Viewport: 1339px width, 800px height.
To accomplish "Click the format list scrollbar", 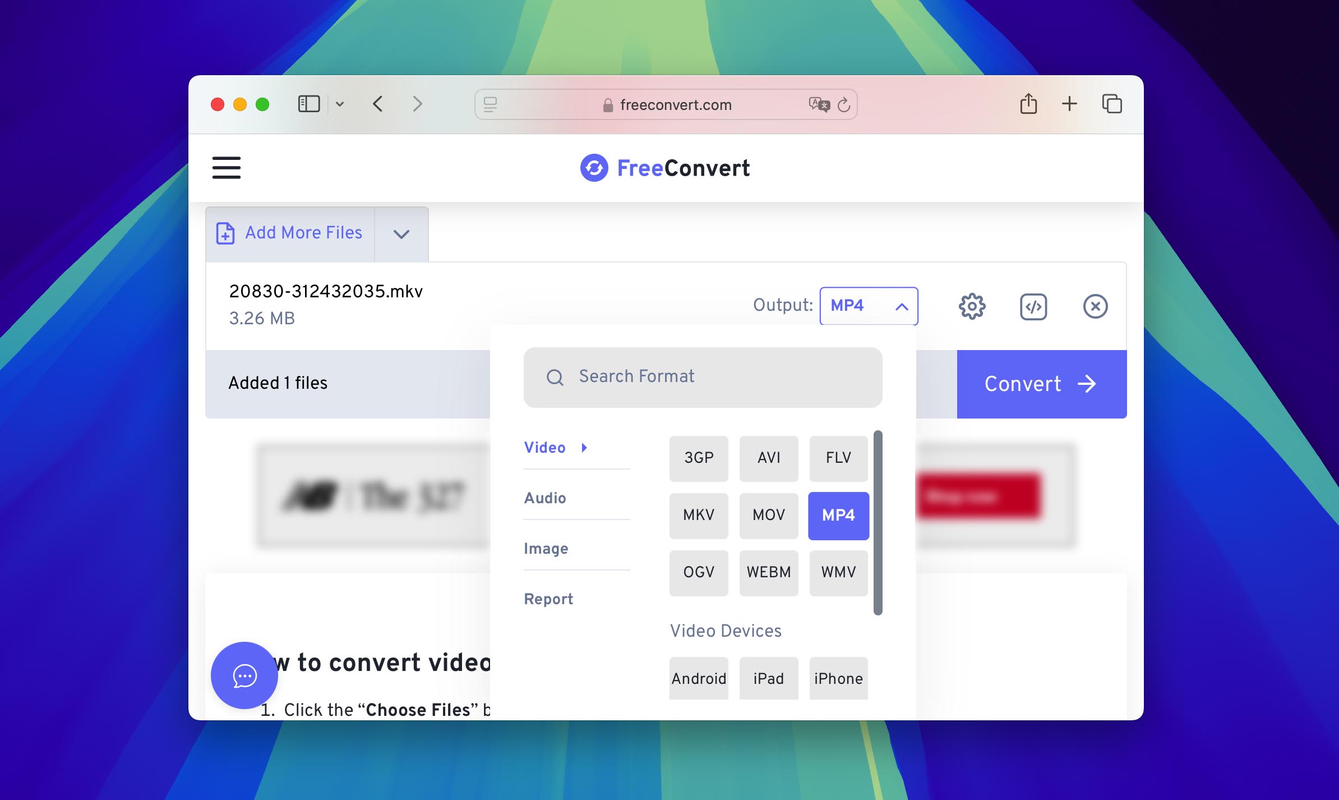I will (878, 522).
